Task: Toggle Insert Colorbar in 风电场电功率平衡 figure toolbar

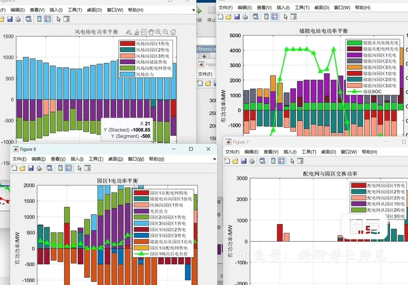Action: [39, 19]
